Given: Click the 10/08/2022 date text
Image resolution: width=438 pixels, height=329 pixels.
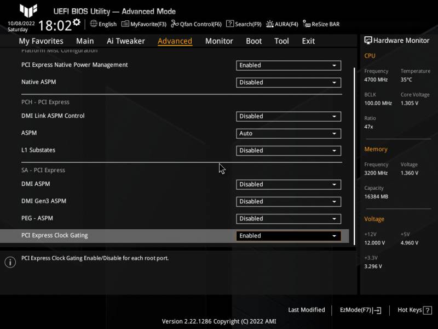Looking at the screenshot, I should tap(21, 23).
